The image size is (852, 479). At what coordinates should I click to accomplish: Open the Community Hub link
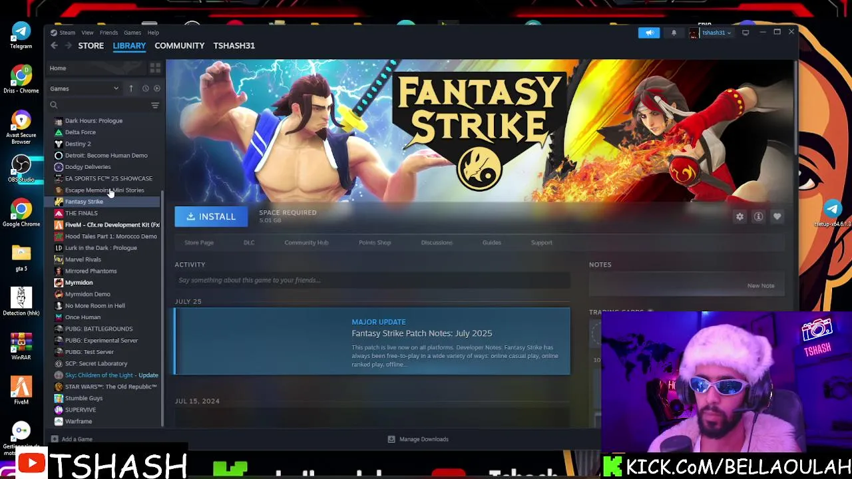306,242
